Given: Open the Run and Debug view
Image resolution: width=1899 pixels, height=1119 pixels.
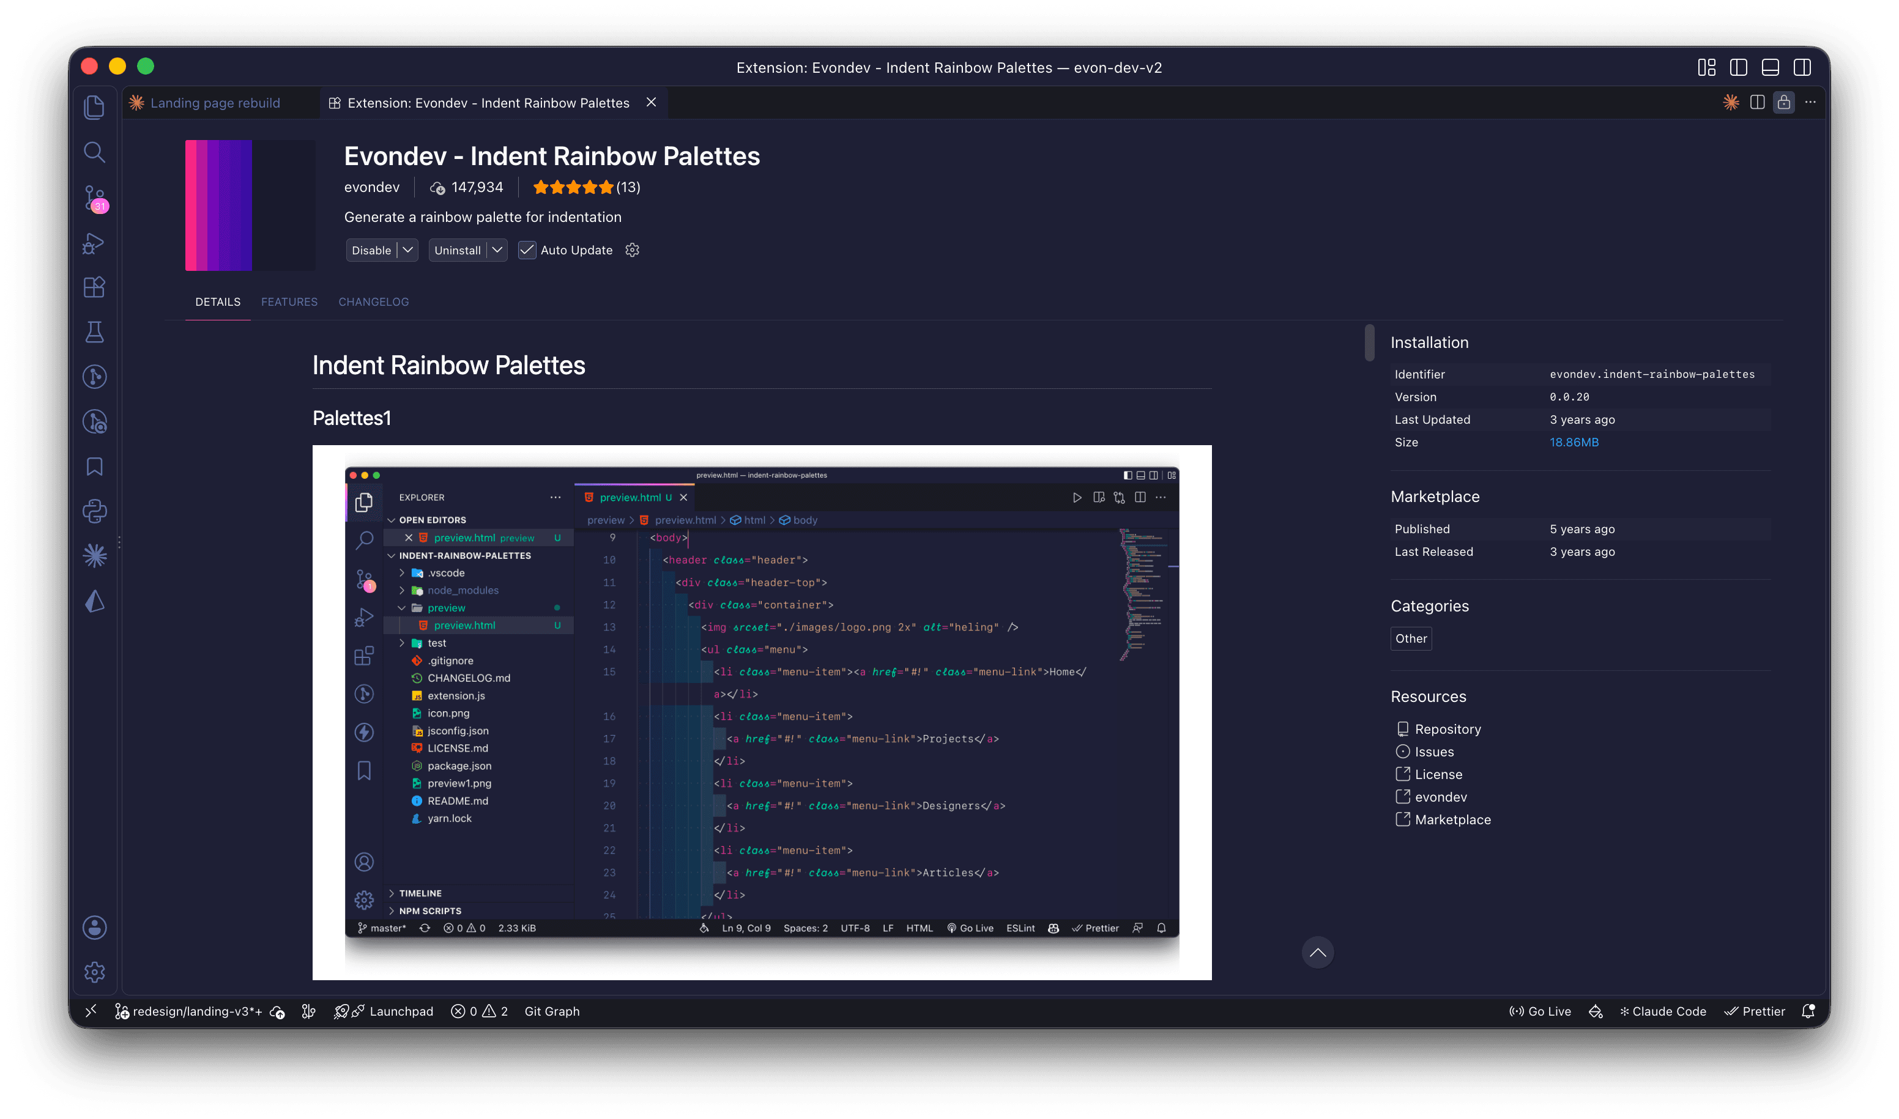Looking at the screenshot, I should [x=94, y=243].
